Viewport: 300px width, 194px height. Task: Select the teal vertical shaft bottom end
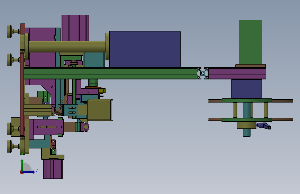click(247, 133)
